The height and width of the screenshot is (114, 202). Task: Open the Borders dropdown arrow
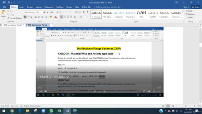click(88, 17)
